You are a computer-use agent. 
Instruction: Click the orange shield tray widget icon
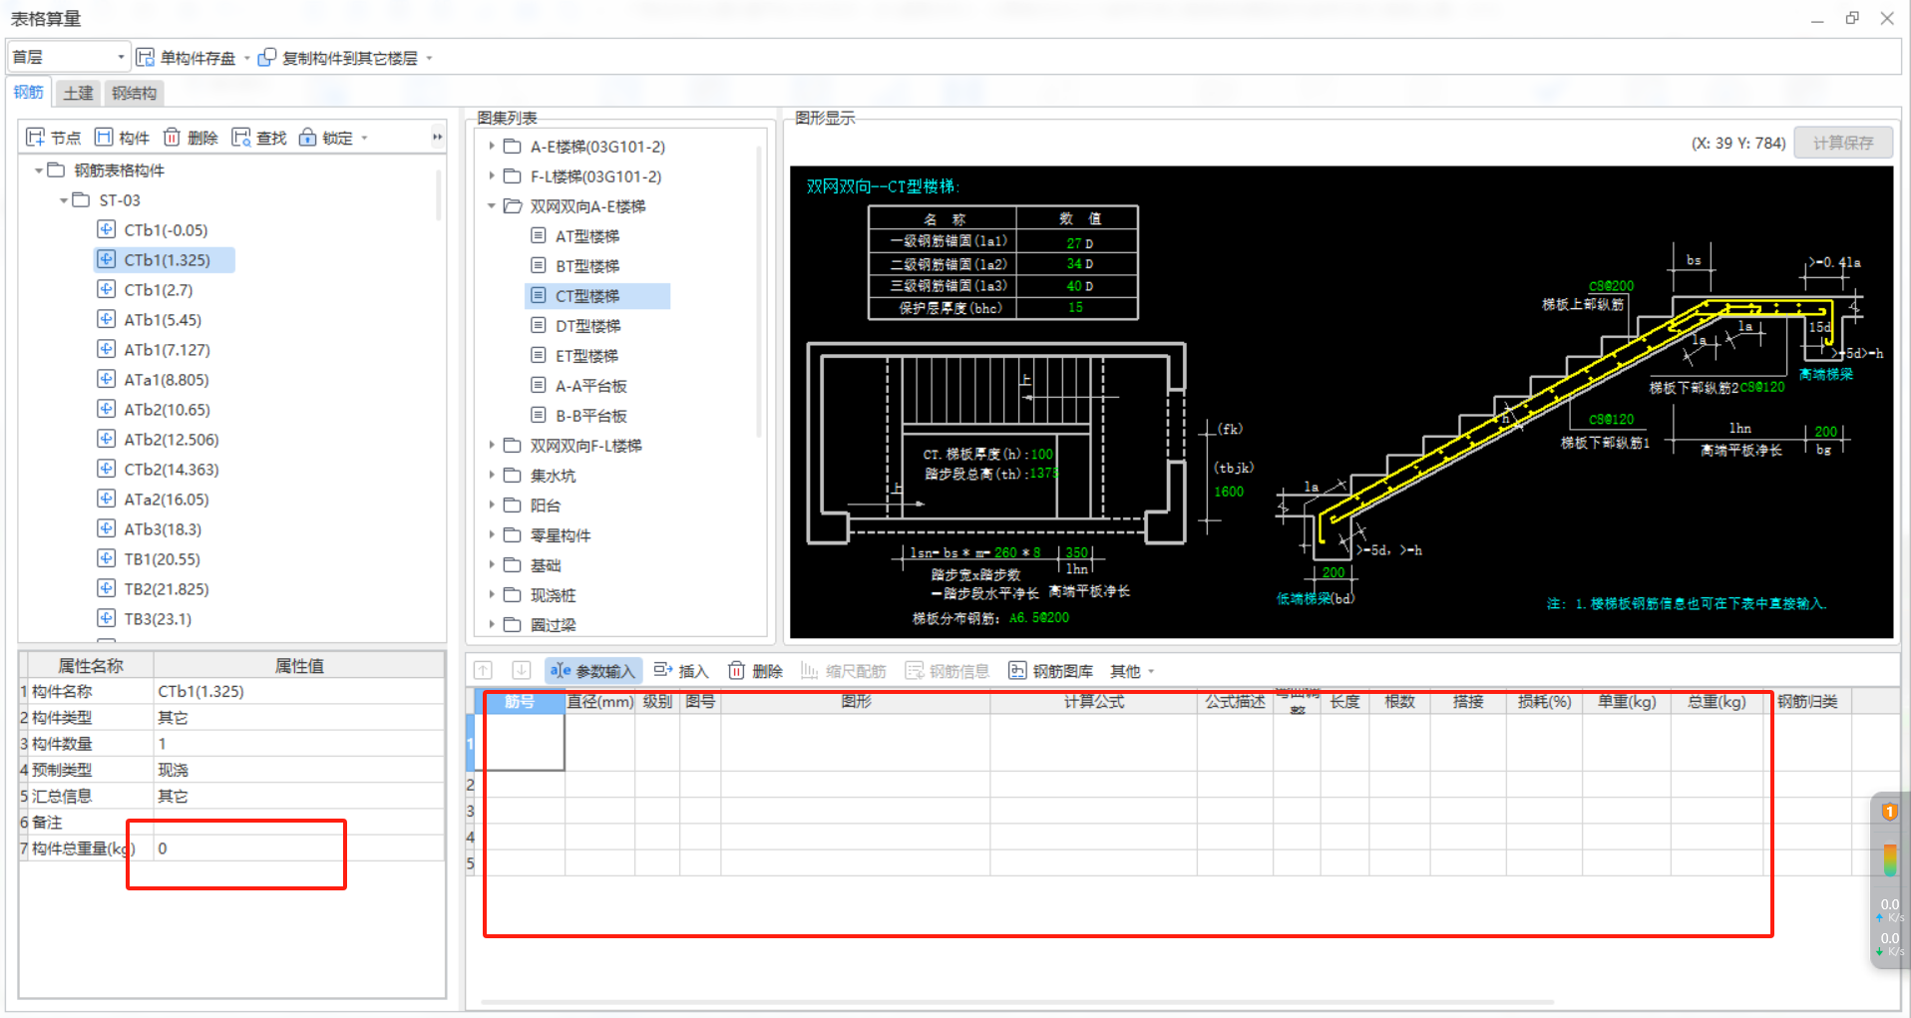(x=1889, y=812)
